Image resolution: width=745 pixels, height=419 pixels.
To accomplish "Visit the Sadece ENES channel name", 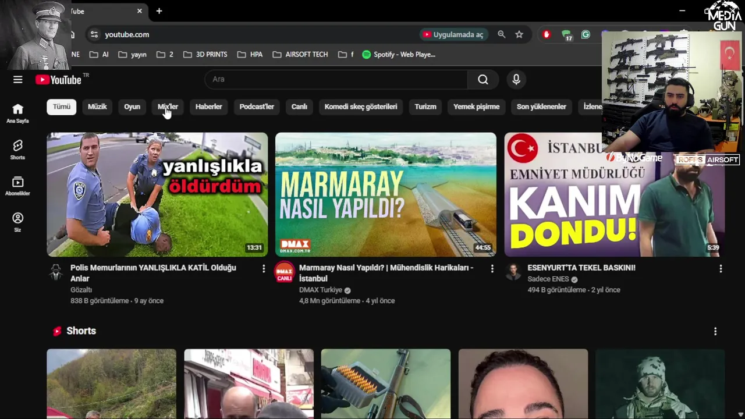I will [548, 279].
